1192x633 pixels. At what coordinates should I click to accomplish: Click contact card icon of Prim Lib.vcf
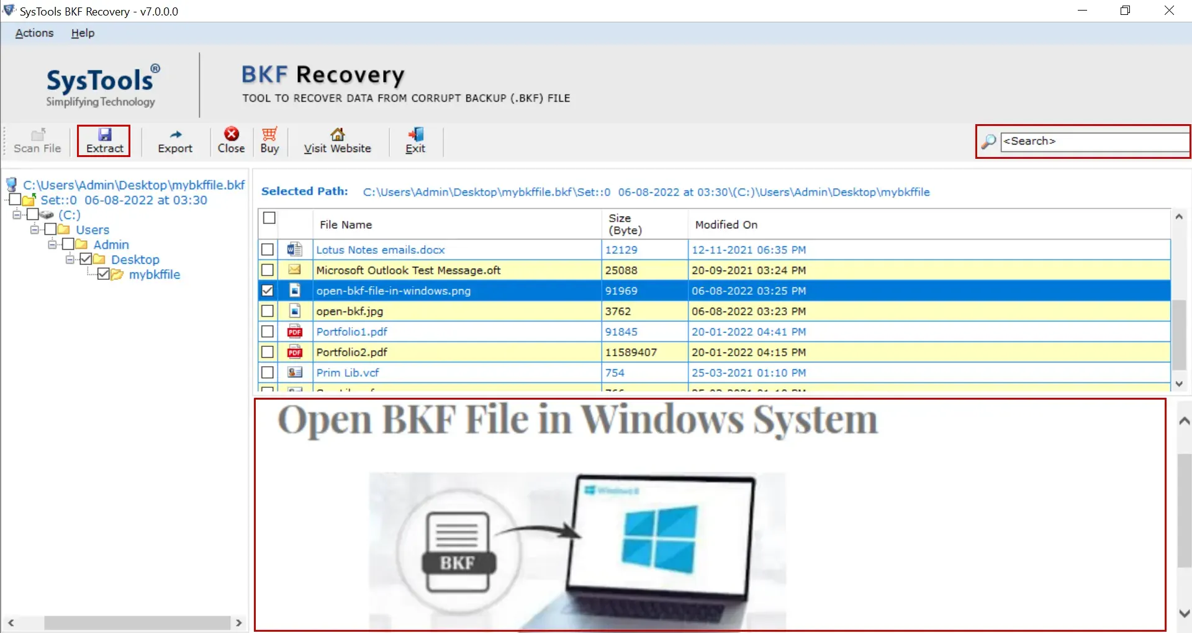(295, 372)
